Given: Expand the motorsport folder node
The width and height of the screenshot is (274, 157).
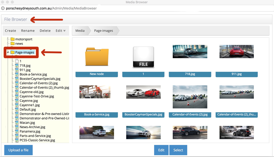Looking at the screenshot, I should point(8,39).
